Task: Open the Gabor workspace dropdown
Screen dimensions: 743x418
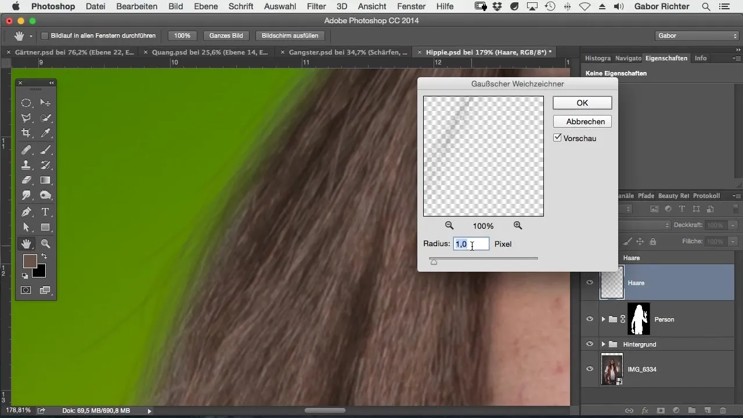Action: pos(696,36)
